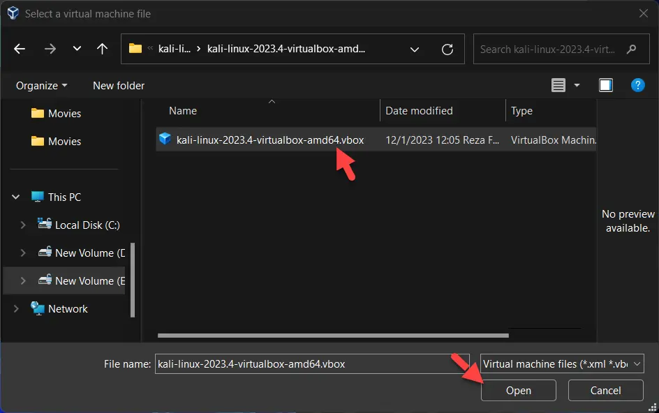Toggle the preview pane
The width and height of the screenshot is (659, 413).
[605, 84]
